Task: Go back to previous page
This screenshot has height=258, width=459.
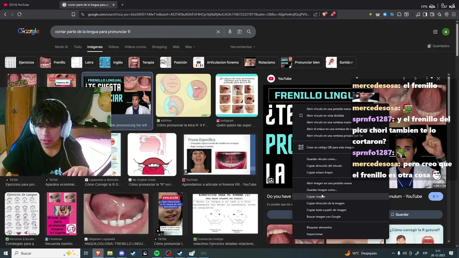Action: 5,14
